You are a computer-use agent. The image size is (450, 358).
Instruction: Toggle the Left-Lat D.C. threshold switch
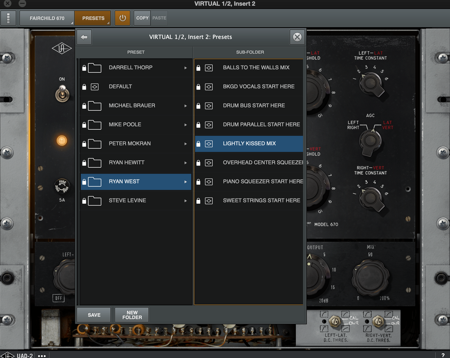coord(335,321)
